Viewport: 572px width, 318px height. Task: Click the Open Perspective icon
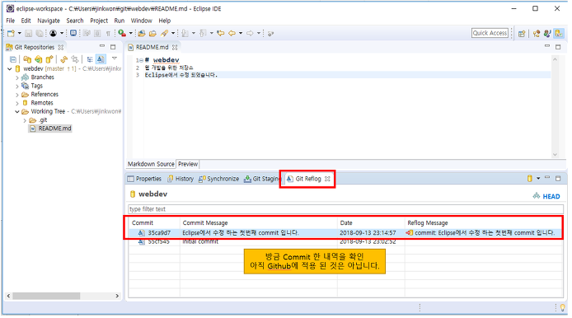coord(522,33)
